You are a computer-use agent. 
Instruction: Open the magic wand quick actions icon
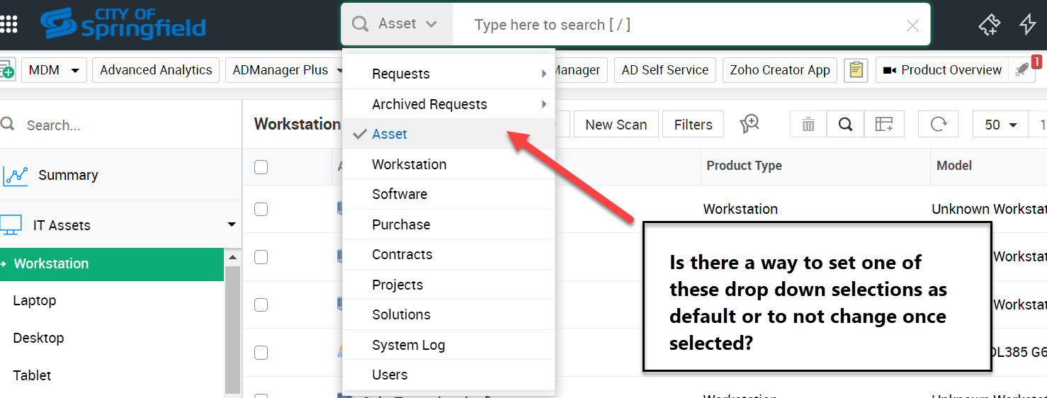[x=989, y=25]
